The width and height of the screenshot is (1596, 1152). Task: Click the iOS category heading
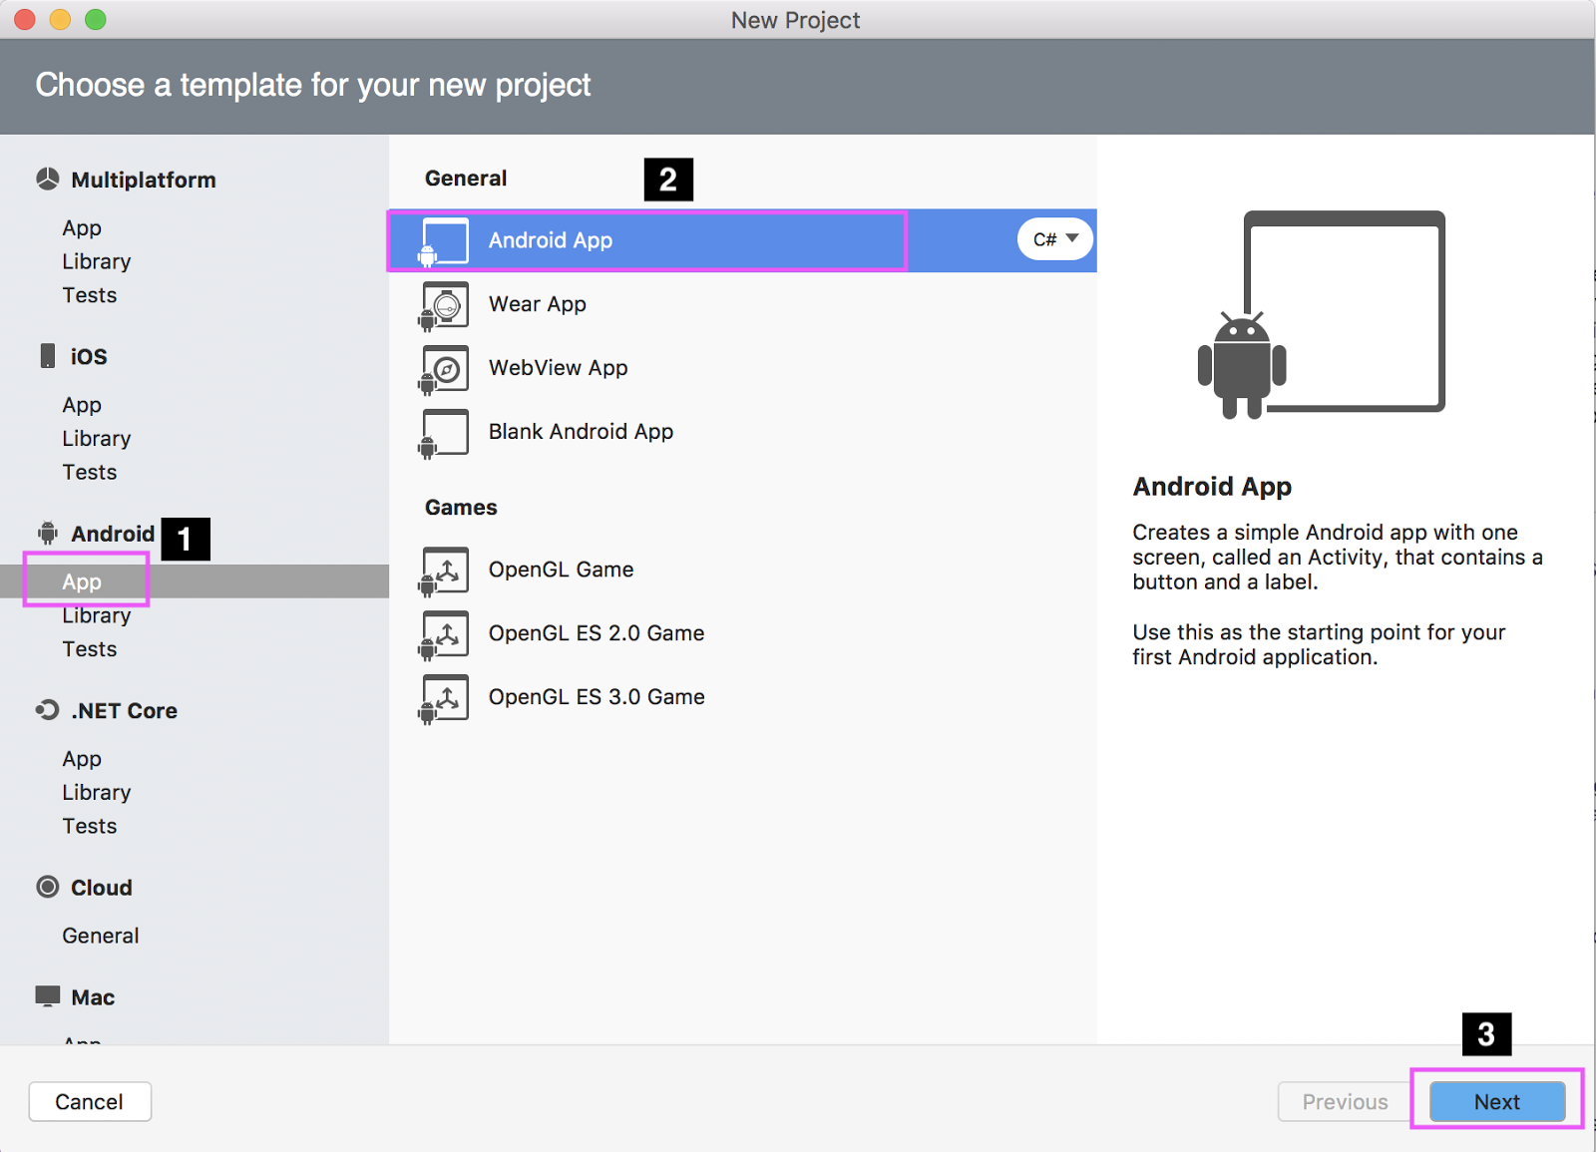[x=89, y=356]
